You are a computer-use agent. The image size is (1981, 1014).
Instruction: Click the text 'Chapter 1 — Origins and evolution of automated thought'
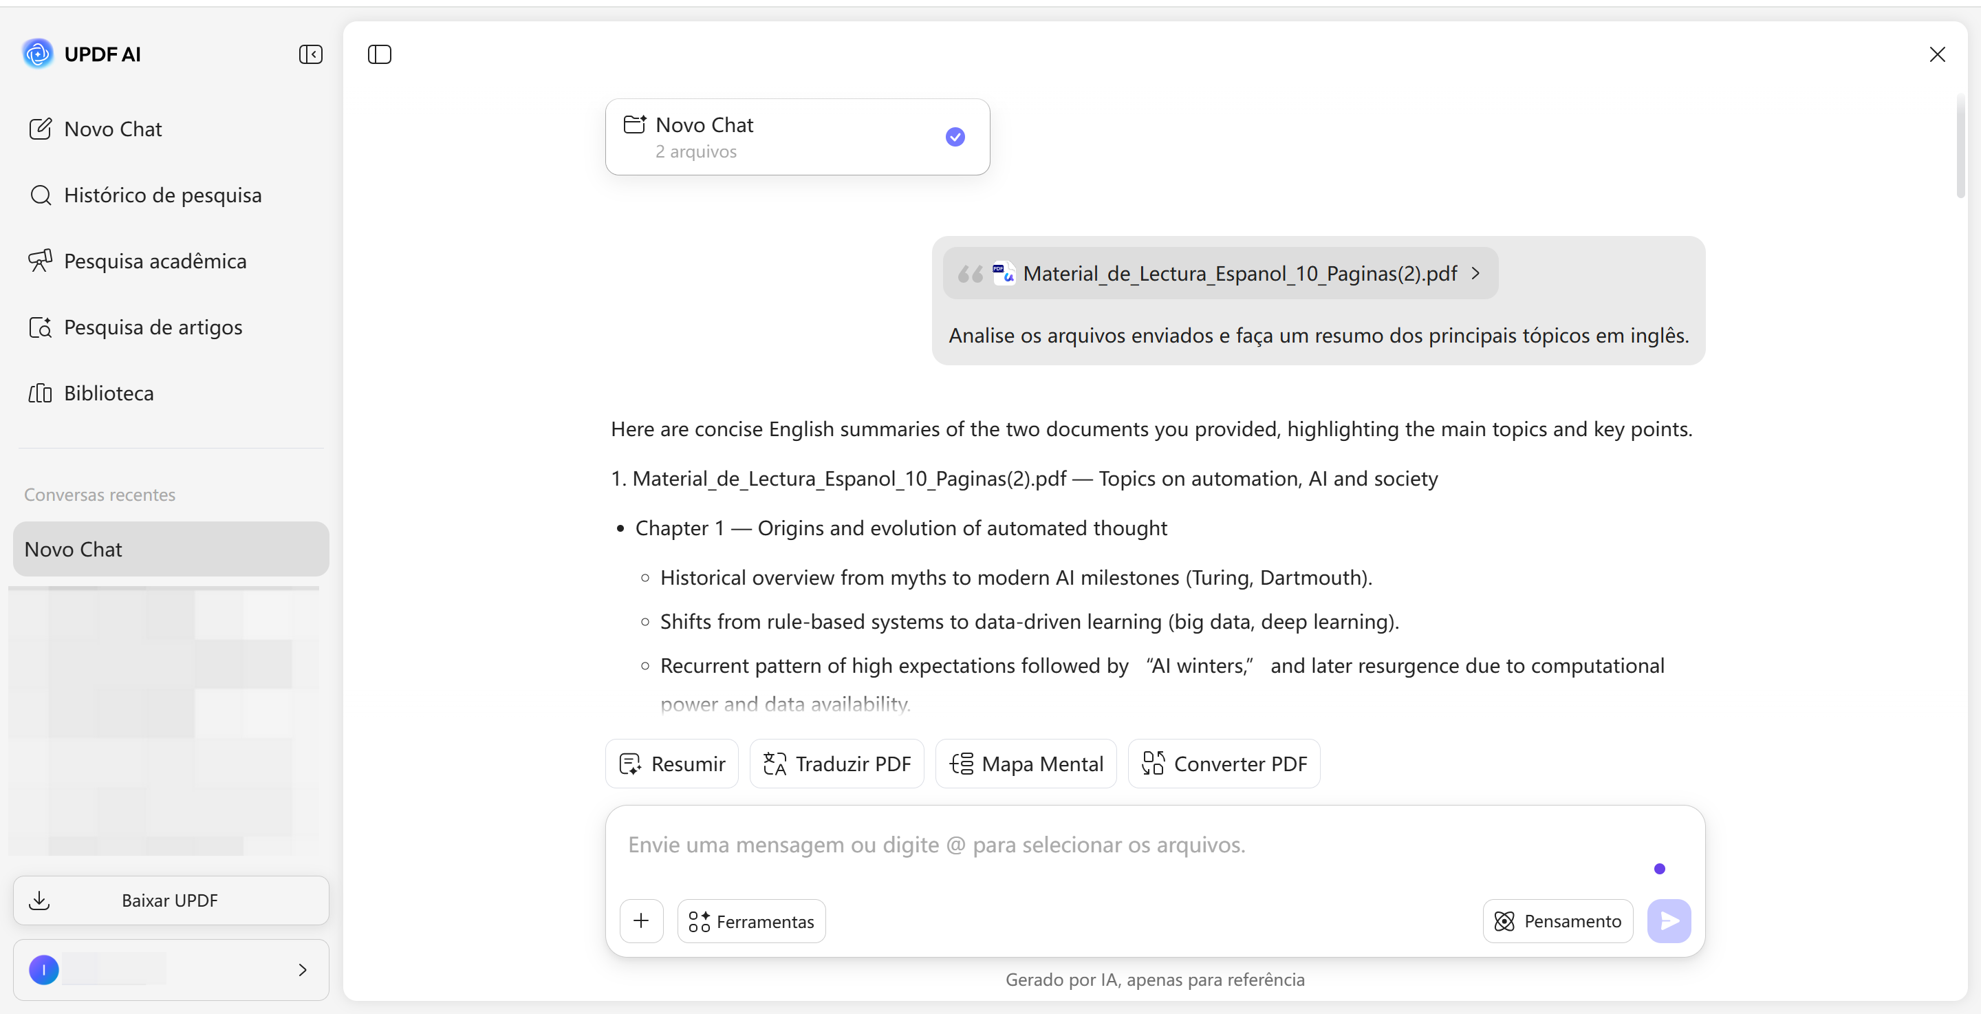[900, 528]
